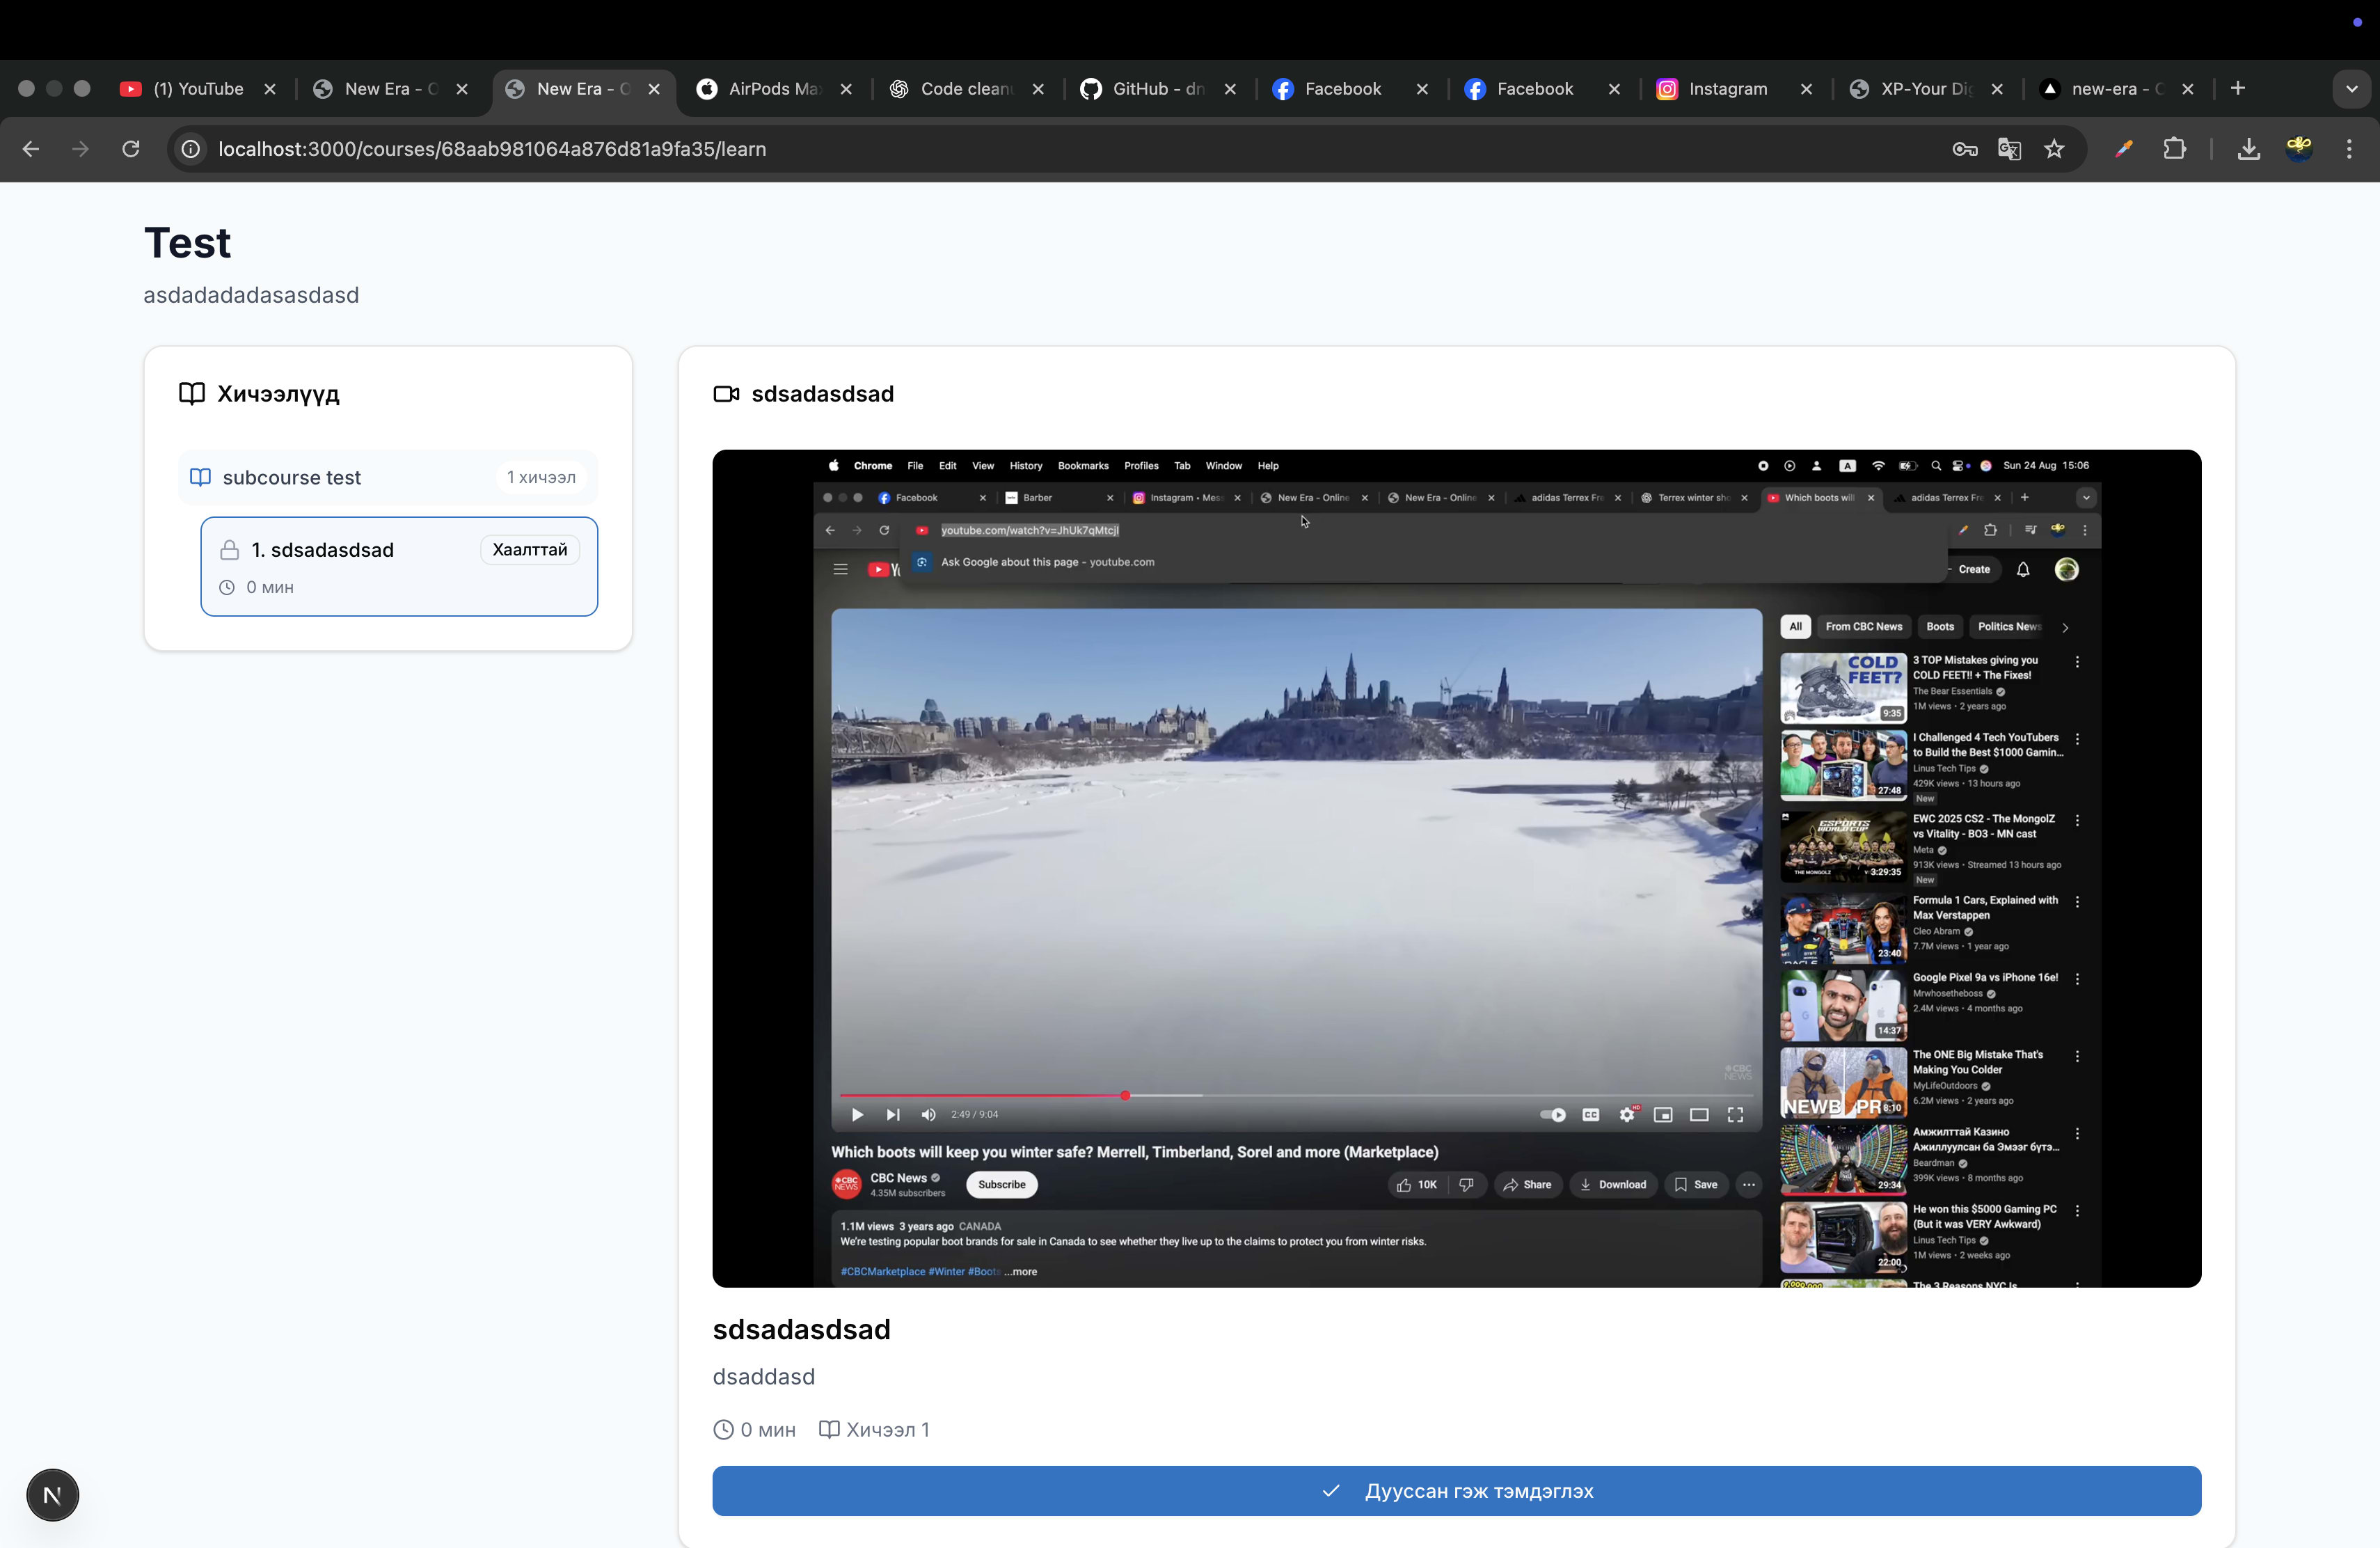Click the video camera icon beside sdsadasdsad
Image resolution: width=2380 pixels, height=1548 pixels.
726,394
